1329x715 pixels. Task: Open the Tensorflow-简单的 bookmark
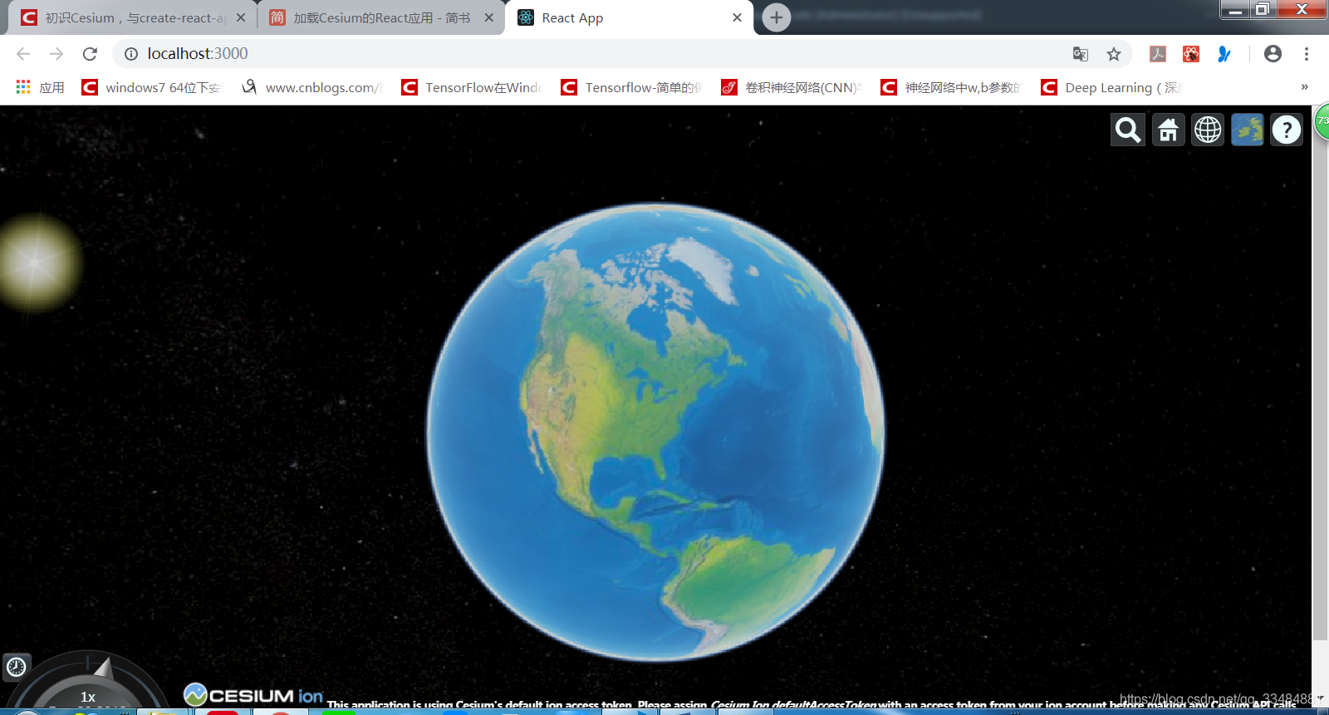(x=632, y=87)
